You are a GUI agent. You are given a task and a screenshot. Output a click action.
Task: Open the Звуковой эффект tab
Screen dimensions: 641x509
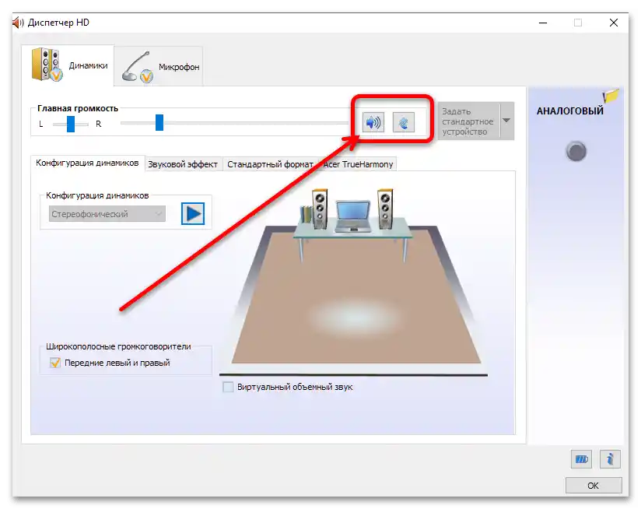click(x=183, y=164)
